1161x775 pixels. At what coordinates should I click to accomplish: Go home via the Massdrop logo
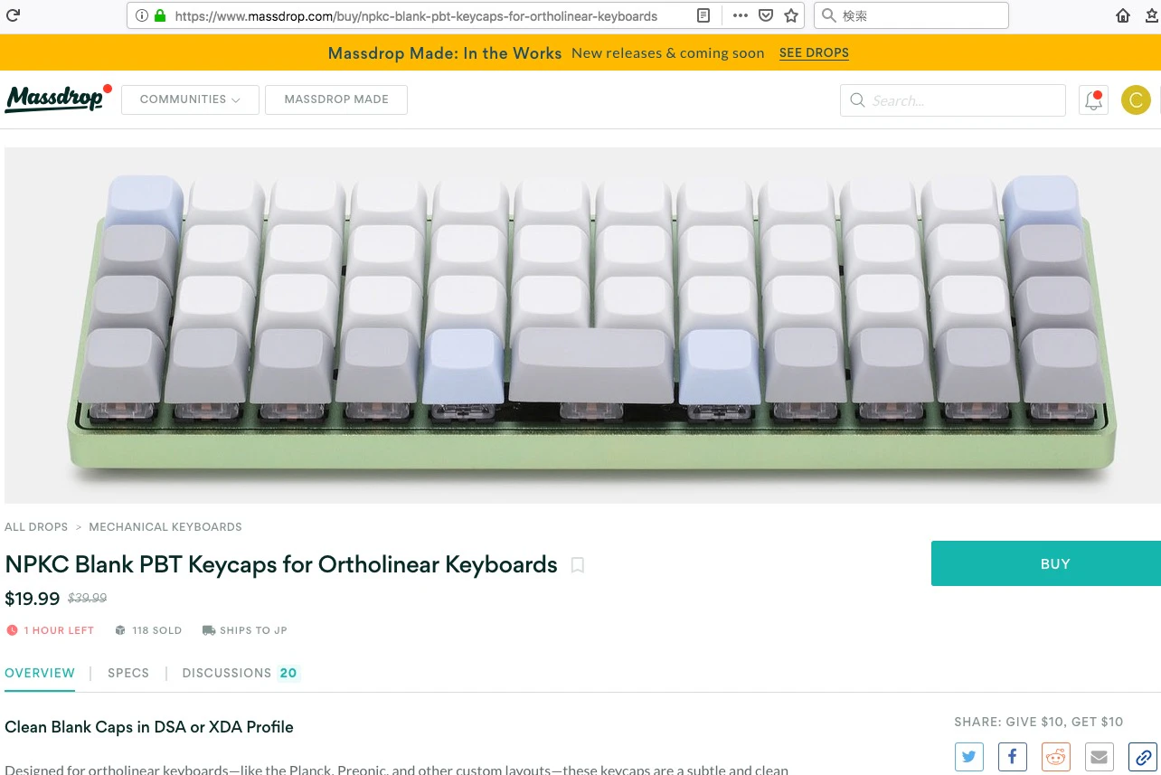click(56, 99)
